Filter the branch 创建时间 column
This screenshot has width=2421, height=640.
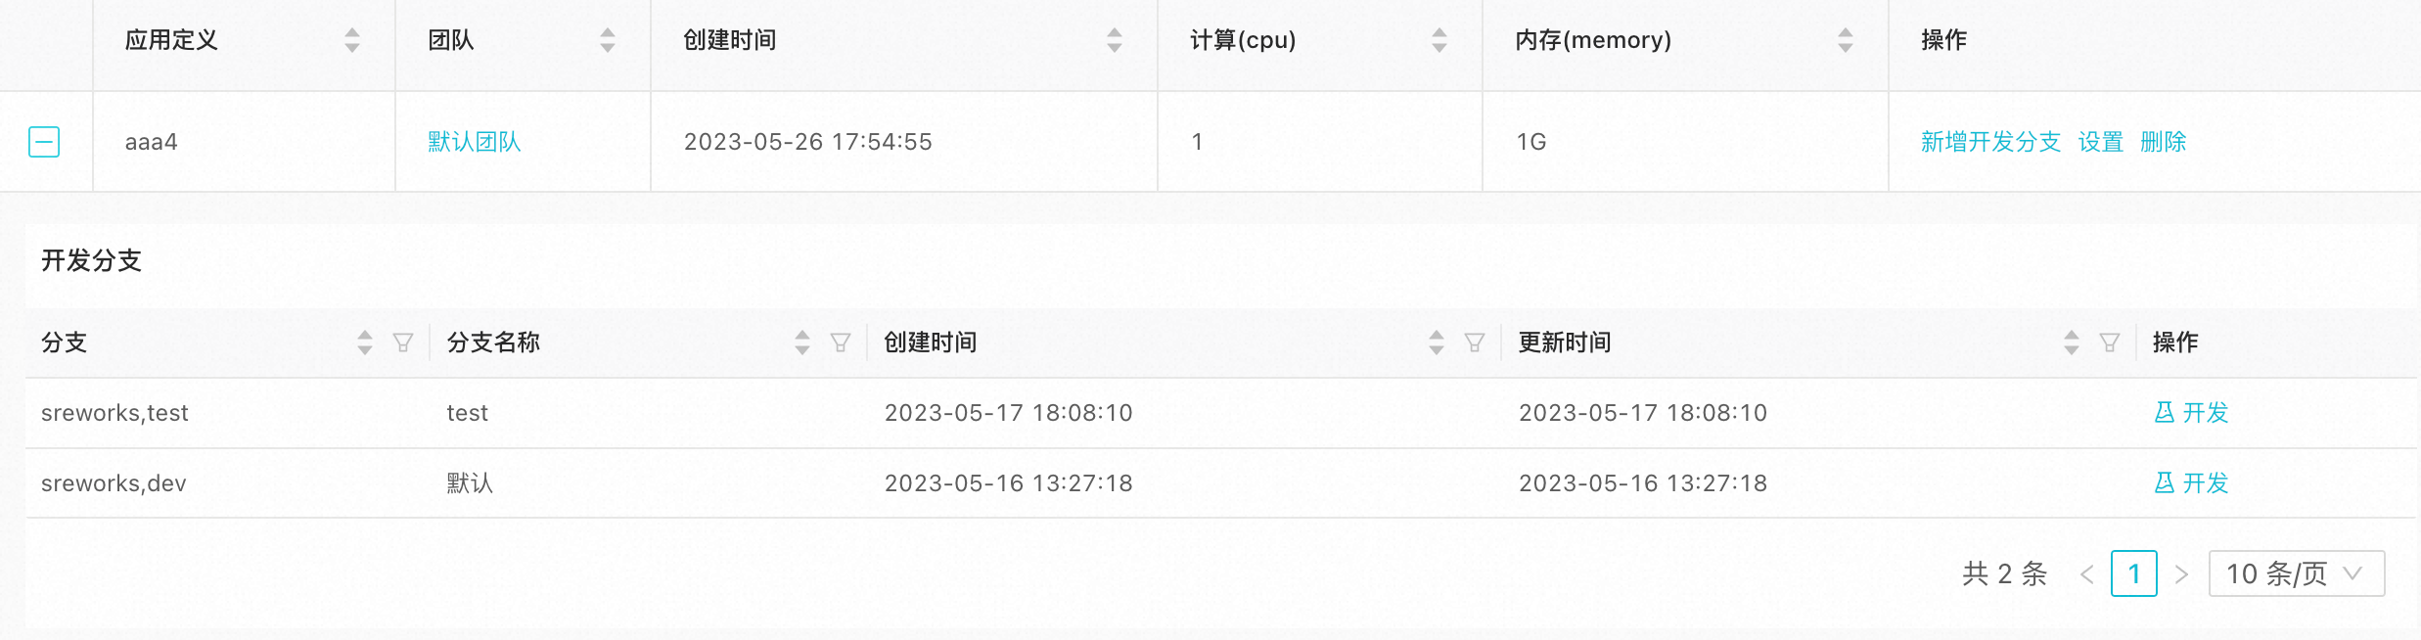(x=1475, y=343)
